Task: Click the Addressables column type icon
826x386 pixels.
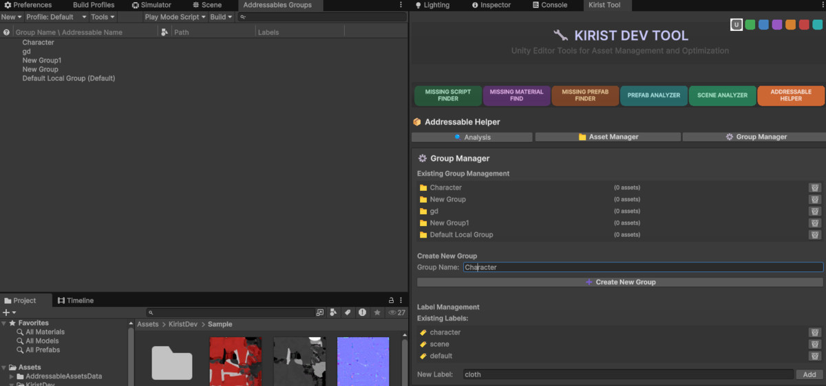Action: click(164, 32)
